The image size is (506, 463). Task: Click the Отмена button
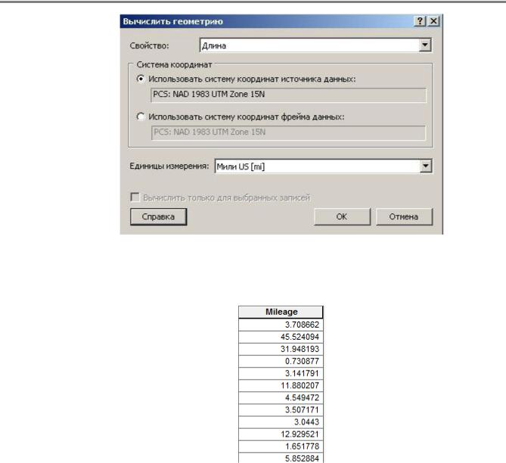pos(404,216)
